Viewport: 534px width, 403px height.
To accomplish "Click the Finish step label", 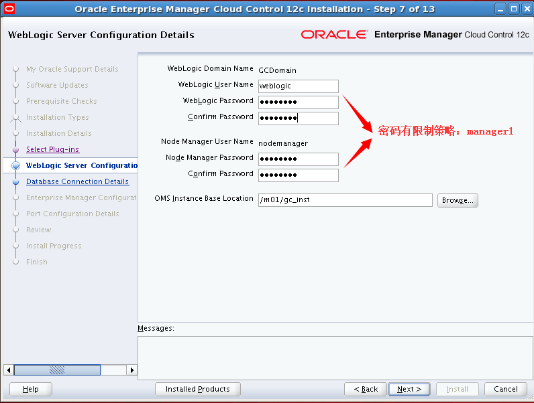I will 37,262.
